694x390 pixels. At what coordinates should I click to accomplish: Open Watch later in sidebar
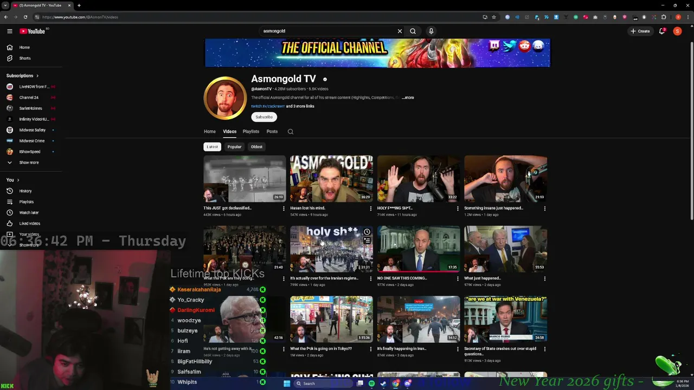pos(31,212)
